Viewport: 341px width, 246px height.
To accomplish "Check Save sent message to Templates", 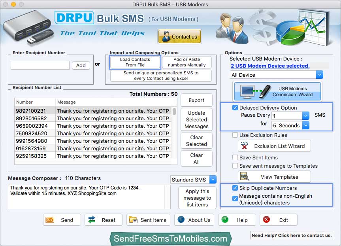I will point(235,166).
